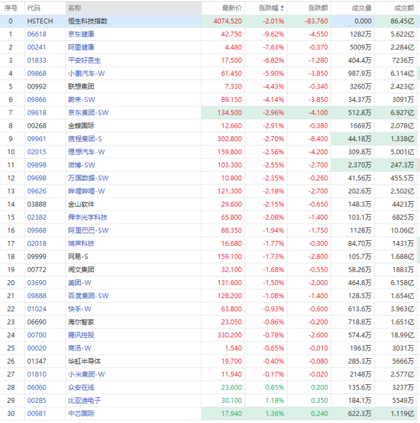Click the 名称 column header
Image resolution: width=420 pixels, height=423 pixels.
pos(74,8)
